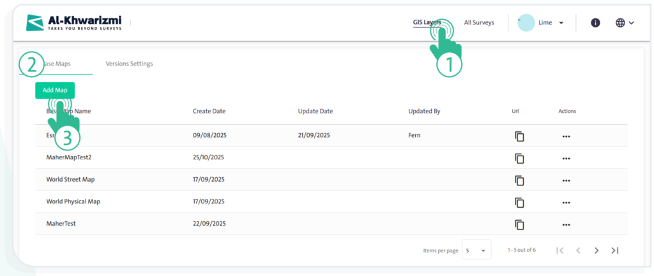The height and width of the screenshot is (276, 654).
Task: Go to next page of base maps
Action: (597, 251)
